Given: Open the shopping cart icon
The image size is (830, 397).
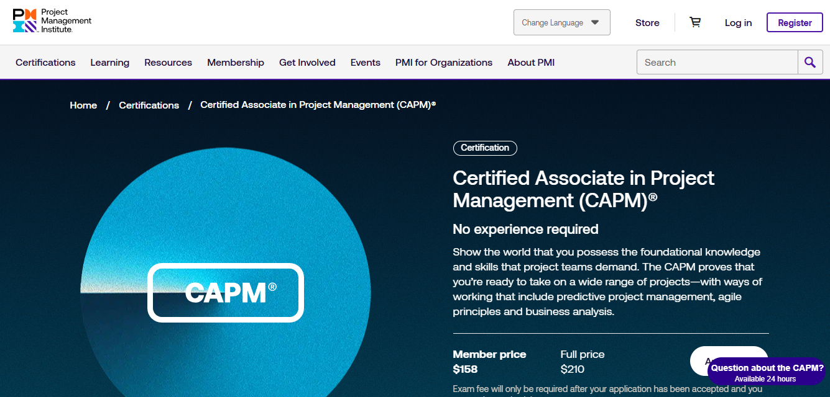Looking at the screenshot, I should pos(695,22).
